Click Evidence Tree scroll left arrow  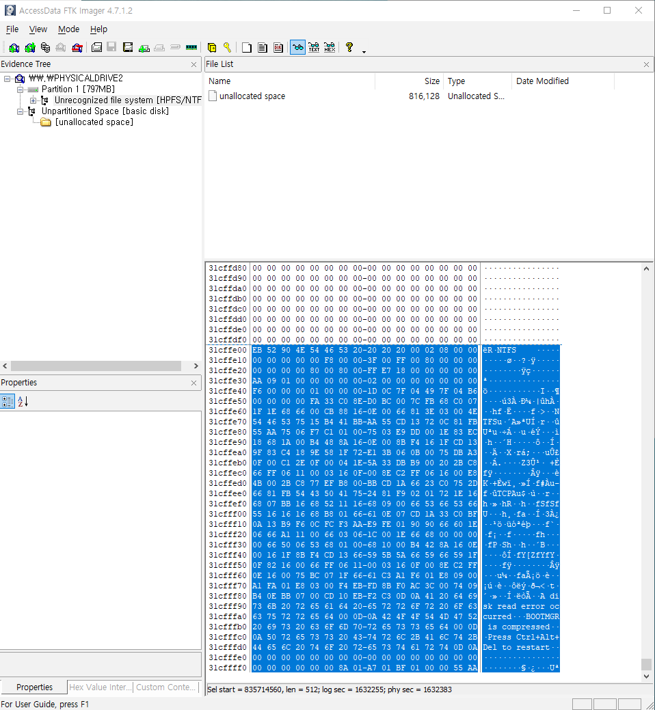pyautogui.click(x=5, y=366)
